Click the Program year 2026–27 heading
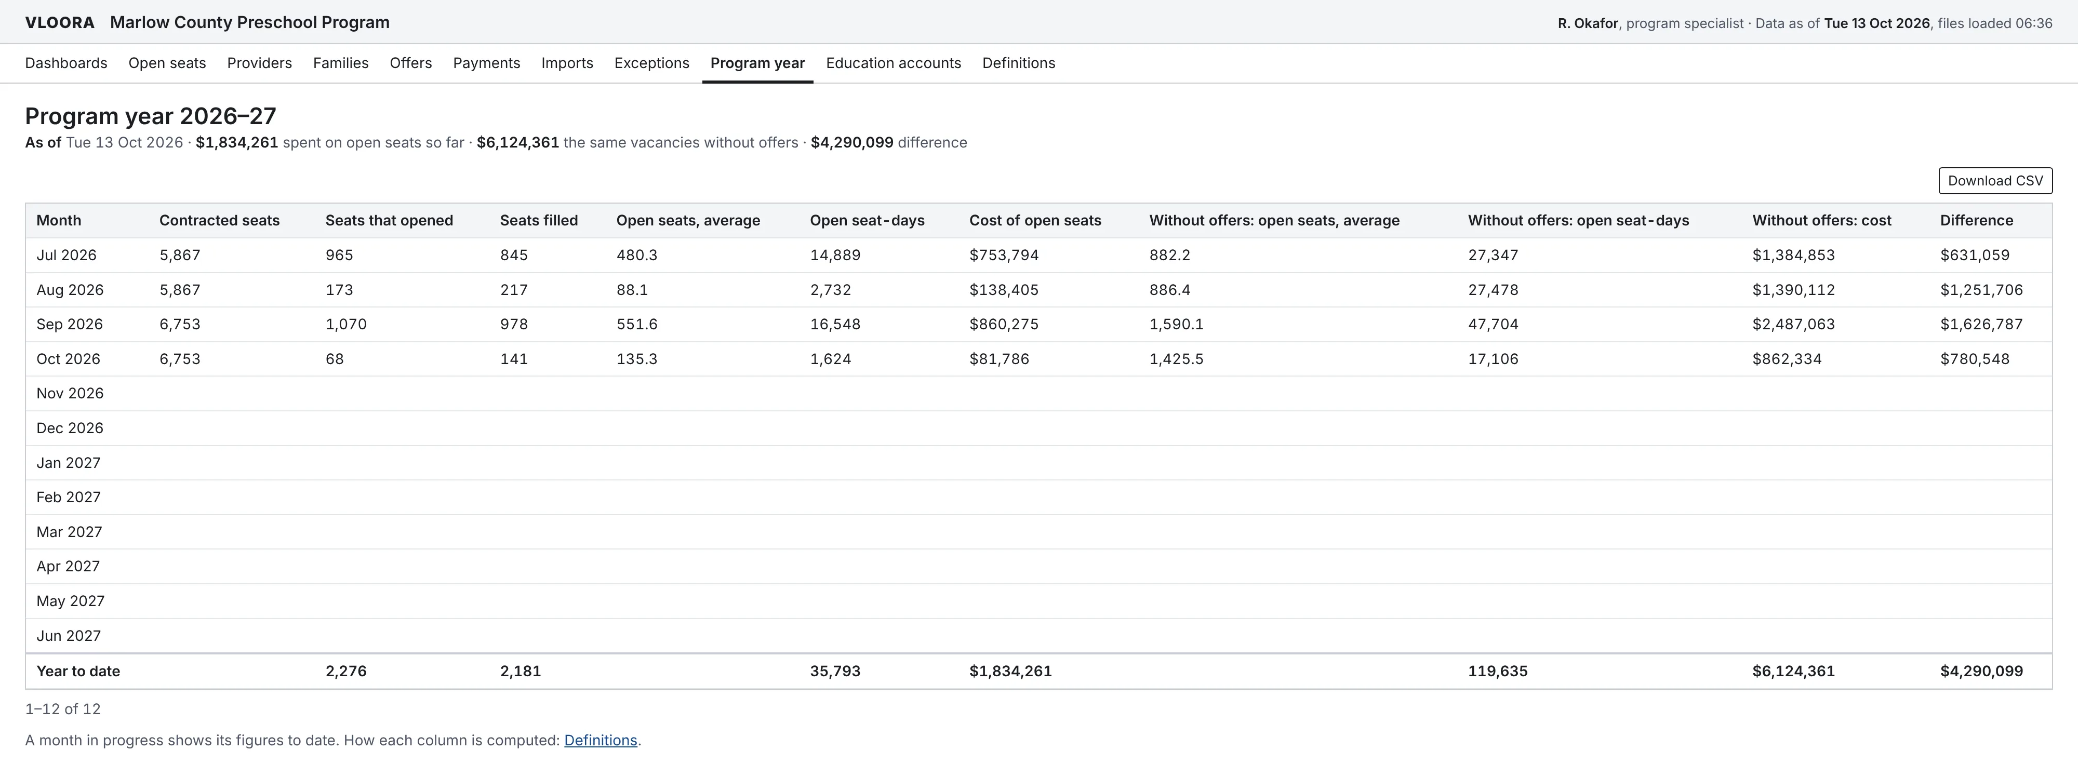This screenshot has height=777, width=2078. point(151,116)
